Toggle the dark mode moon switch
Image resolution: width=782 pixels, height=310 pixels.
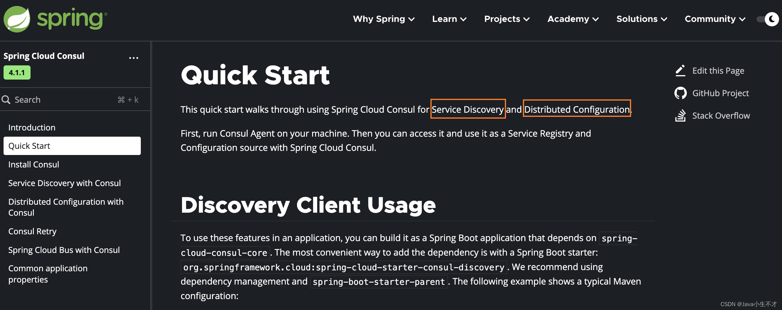tap(768, 19)
